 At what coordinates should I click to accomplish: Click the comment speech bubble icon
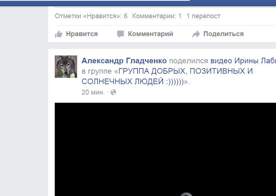click(x=120, y=34)
